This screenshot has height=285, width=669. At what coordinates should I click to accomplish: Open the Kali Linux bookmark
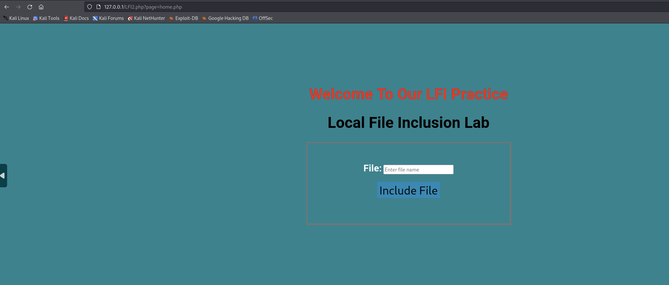16,18
